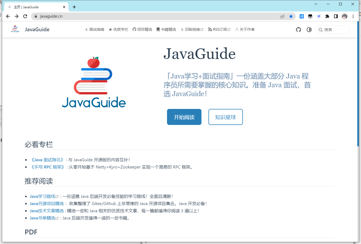Maximize the browser window
Viewport: 361px width, 244px height.
[340, 4]
